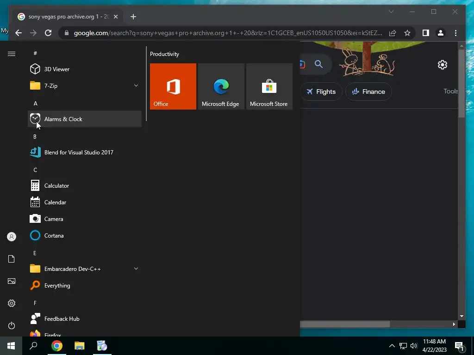The width and height of the screenshot is (474, 355).
Task: Expand the Embarcadero Dev-C++ folder chevron
Action: [x=136, y=269]
